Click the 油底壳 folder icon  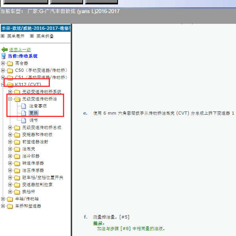[x=17, y=149]
